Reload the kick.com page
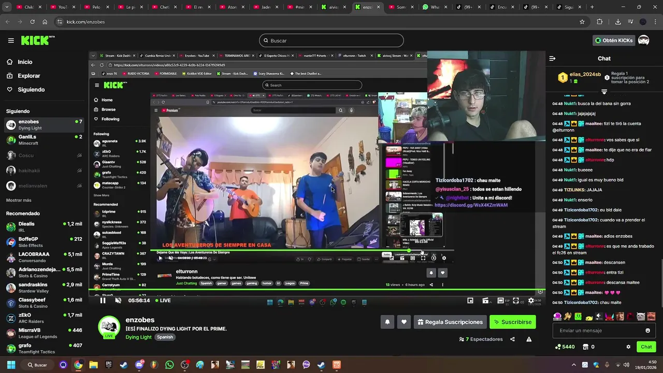This screenshot has width=663, height=373. click(32, 22)
